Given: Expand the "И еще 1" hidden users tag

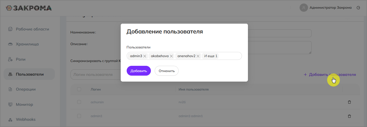Looking at the screenshot, I should tap(211, 56).
